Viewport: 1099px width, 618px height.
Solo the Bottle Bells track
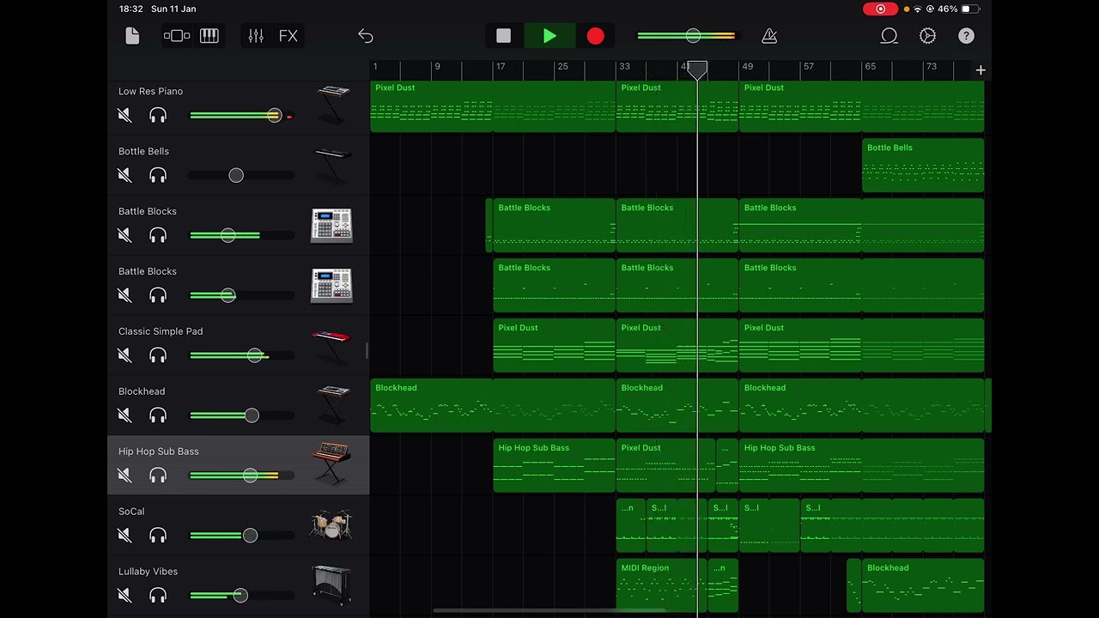[158, 175]
